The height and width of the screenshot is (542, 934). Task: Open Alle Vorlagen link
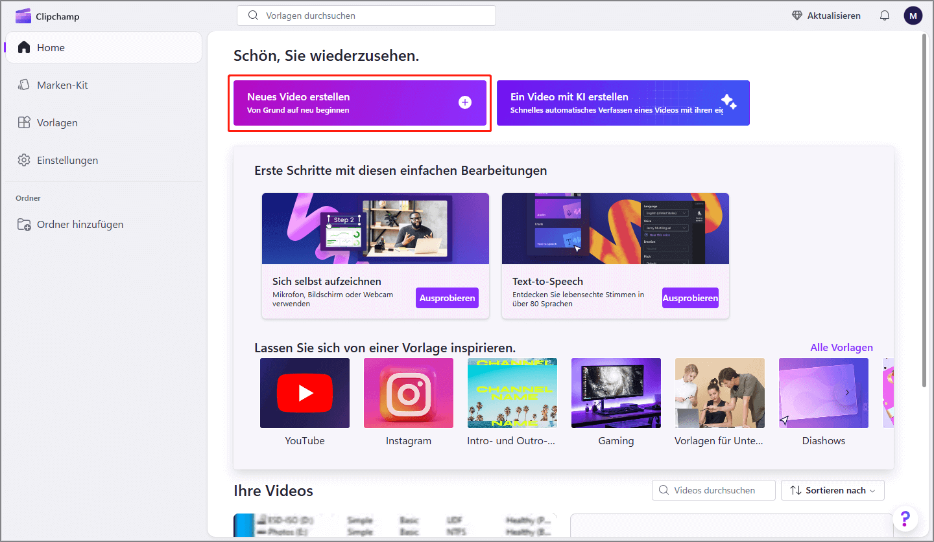pos(841,347)
